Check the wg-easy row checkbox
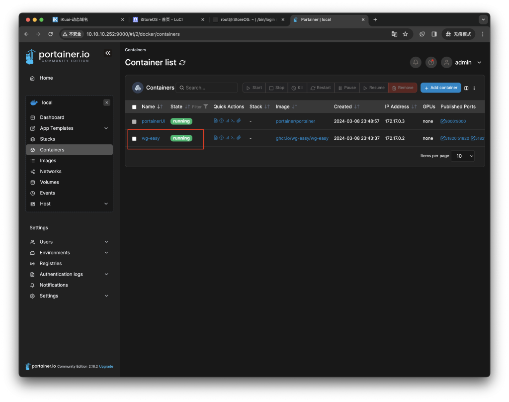The image size is (509, 402). (134, 138)
